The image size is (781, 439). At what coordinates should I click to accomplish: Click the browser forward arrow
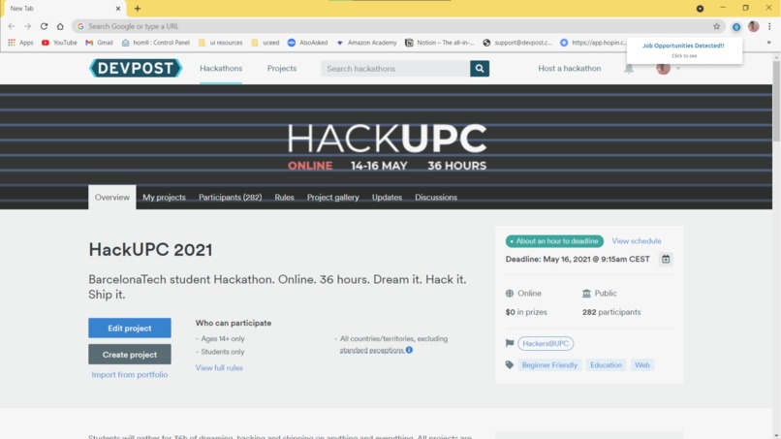[x=27, y=26]
